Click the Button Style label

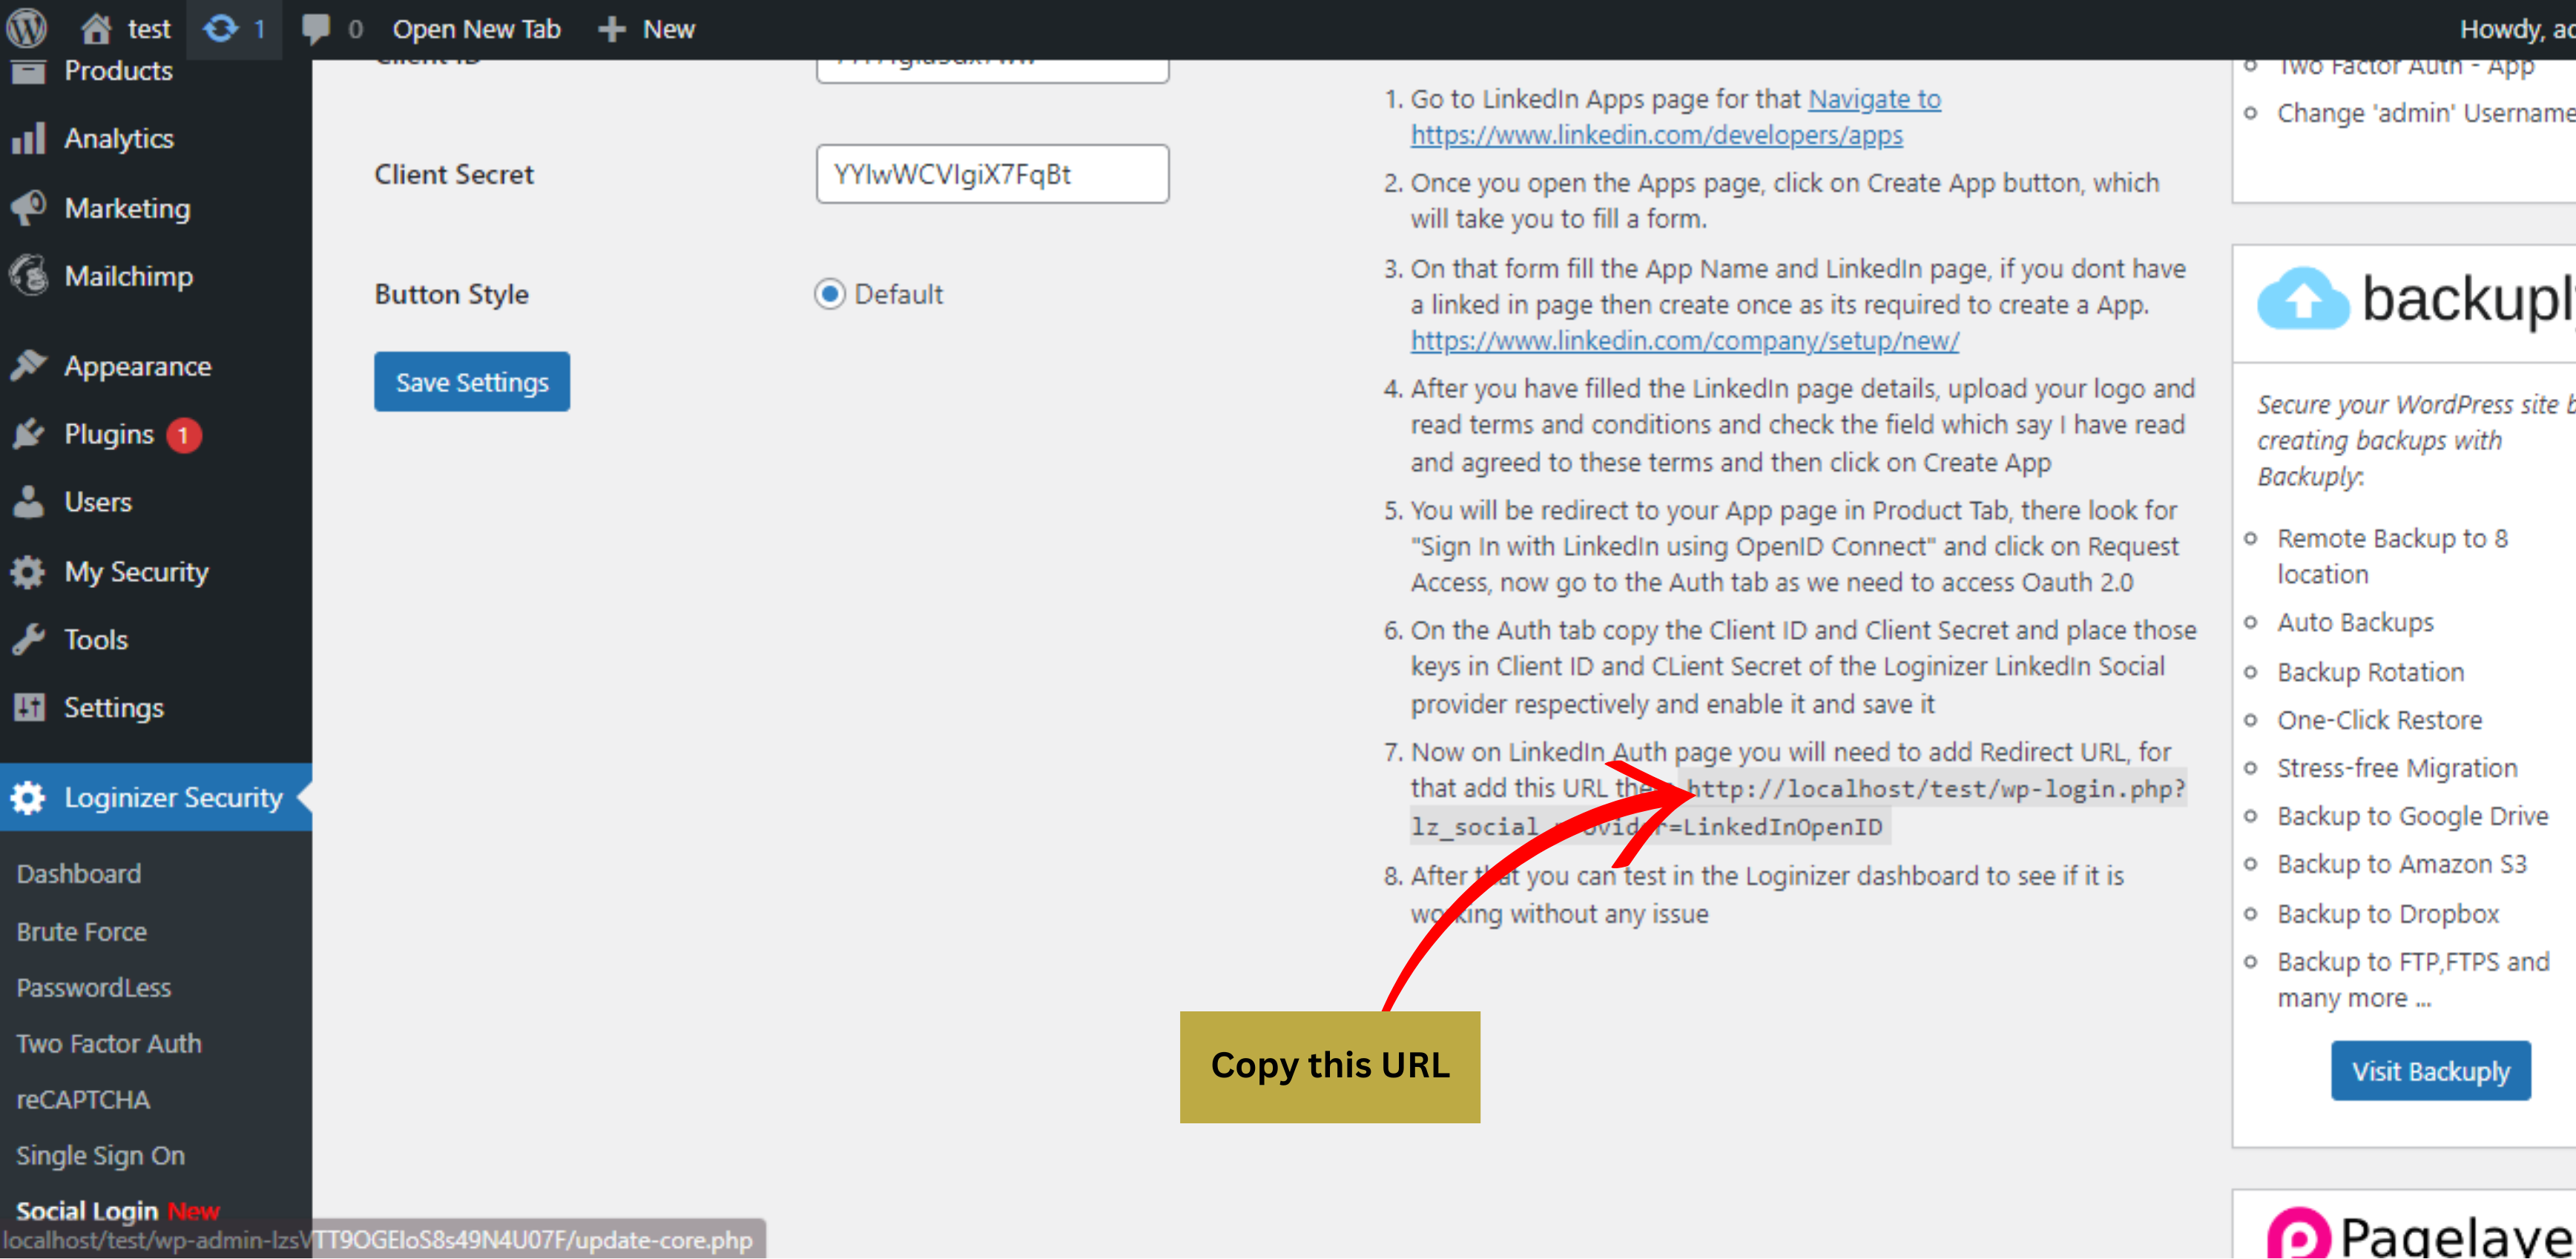(x=451, y=294)
